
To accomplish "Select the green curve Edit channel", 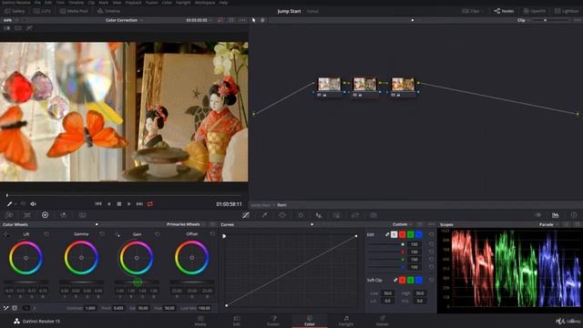I will [x=411, y=234].
